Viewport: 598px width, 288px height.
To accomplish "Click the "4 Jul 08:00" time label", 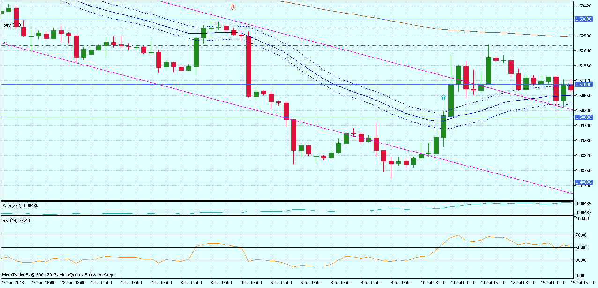I will 252,283.
